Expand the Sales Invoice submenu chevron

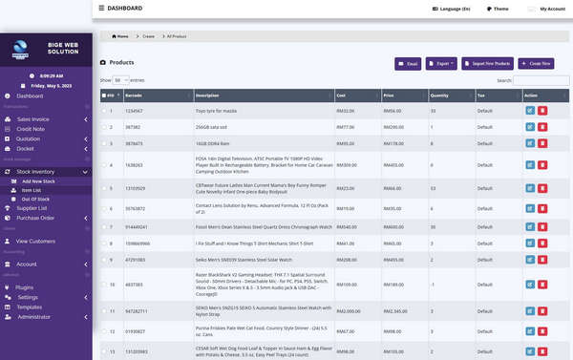coord(86,119)
